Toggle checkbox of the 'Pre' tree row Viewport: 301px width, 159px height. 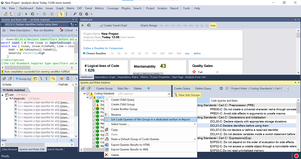point(94,101)
